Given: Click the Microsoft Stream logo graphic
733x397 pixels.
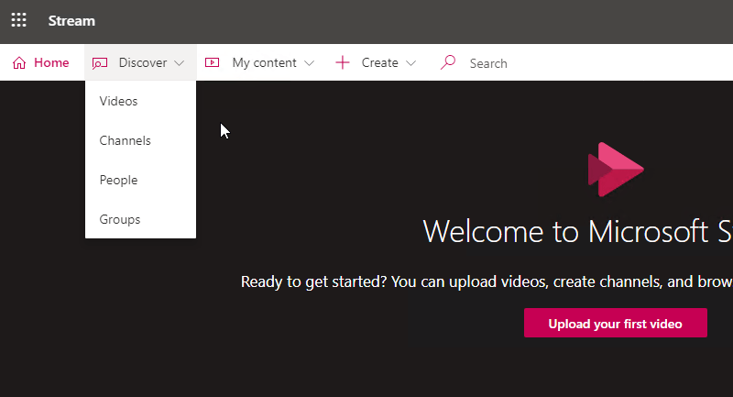Looking at the screenshot, I should pyautogui.click(x=615, y=170).
